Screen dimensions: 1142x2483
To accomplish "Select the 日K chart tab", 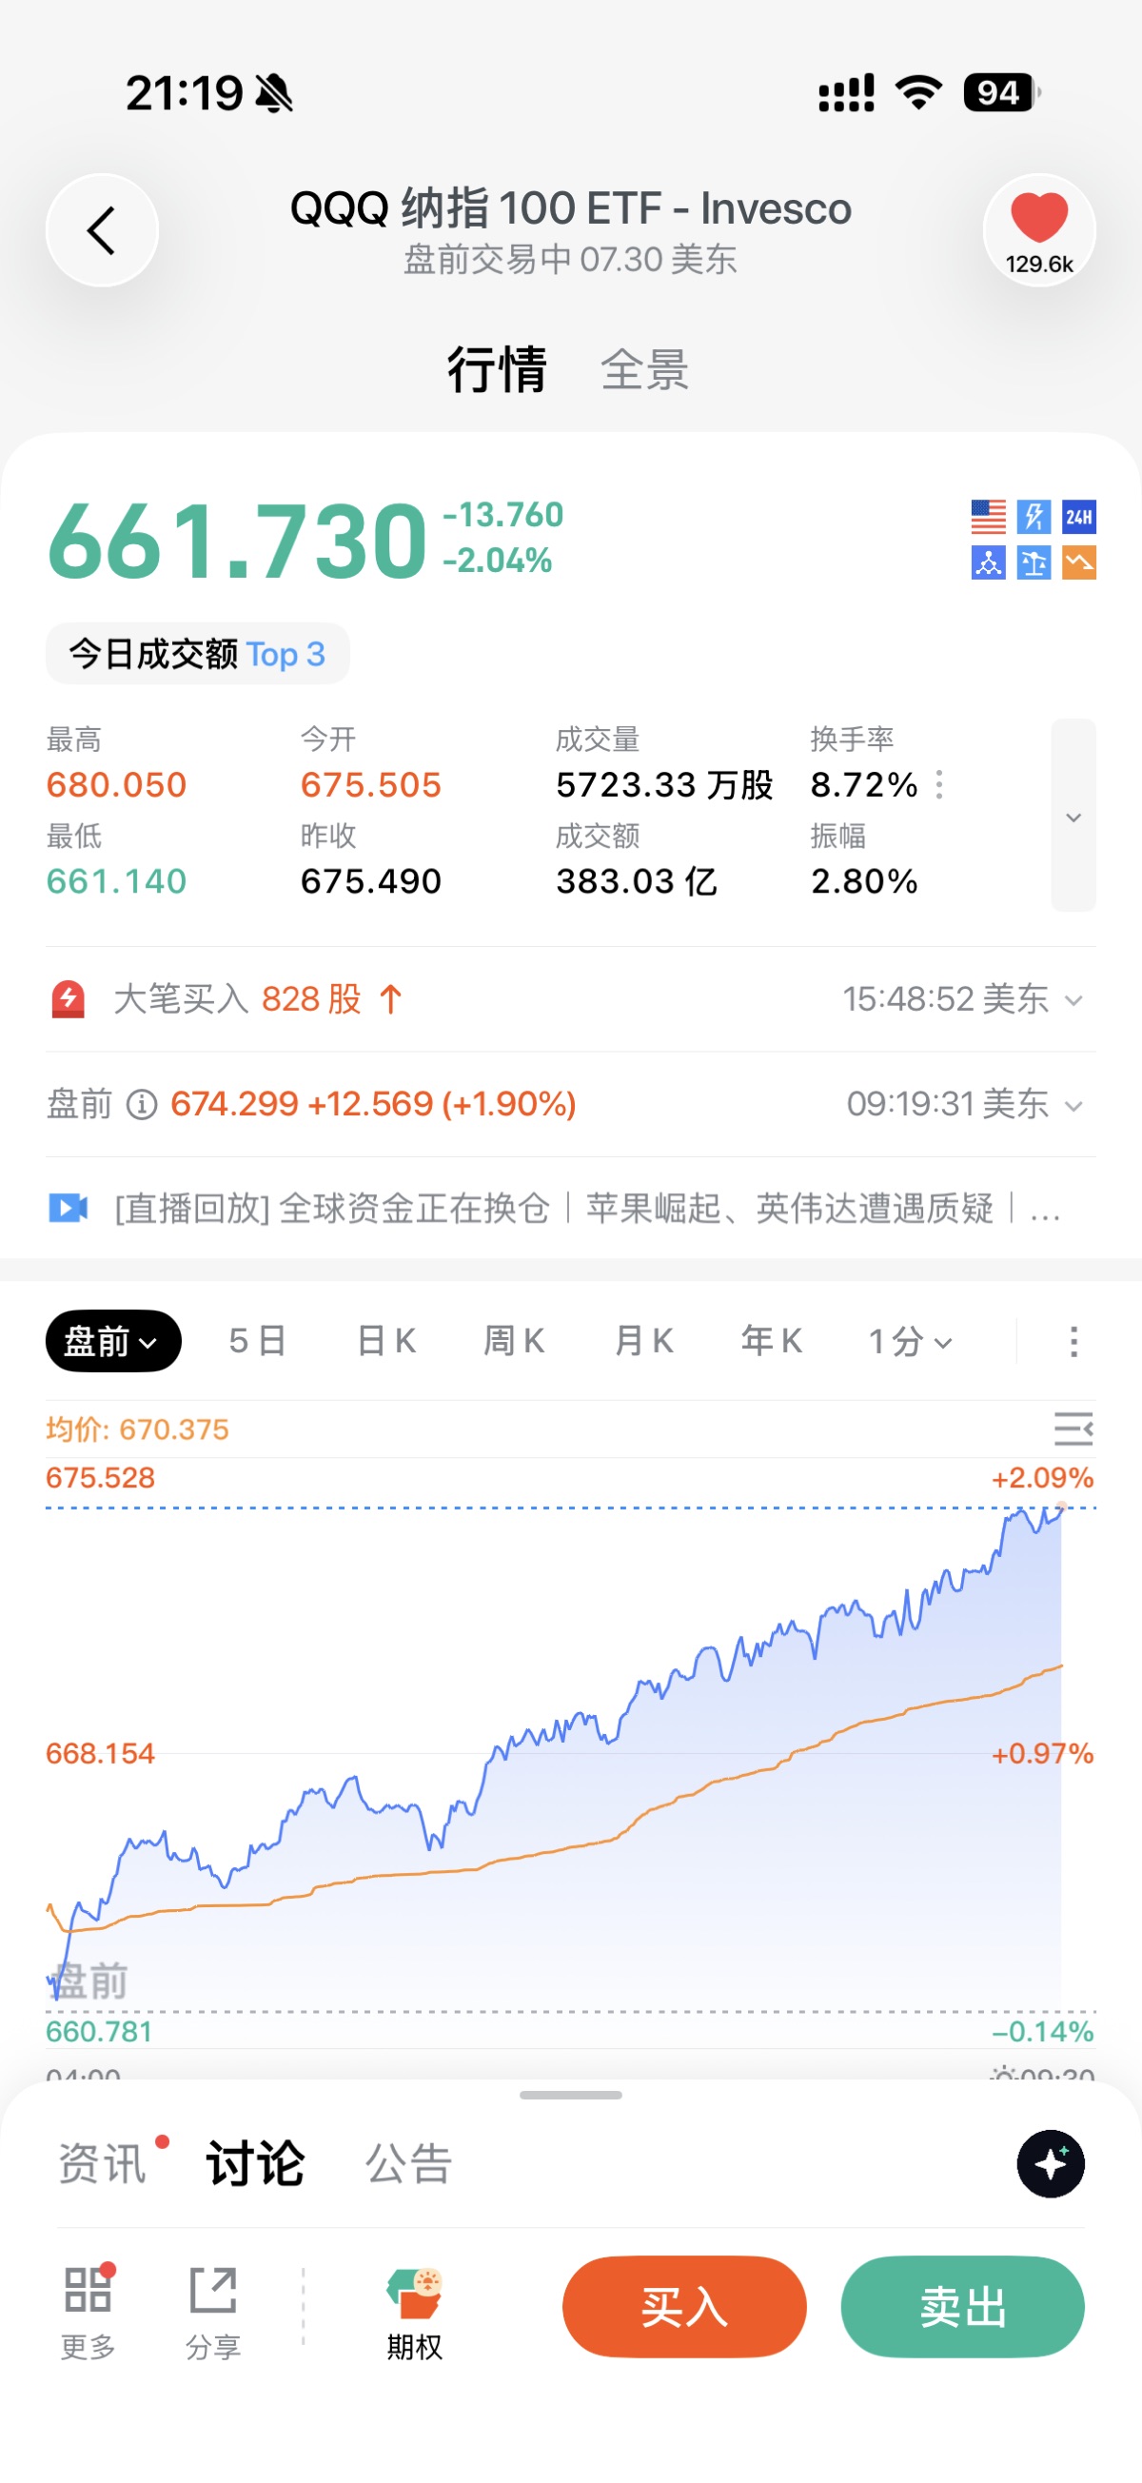I will tap(386, 1341).
